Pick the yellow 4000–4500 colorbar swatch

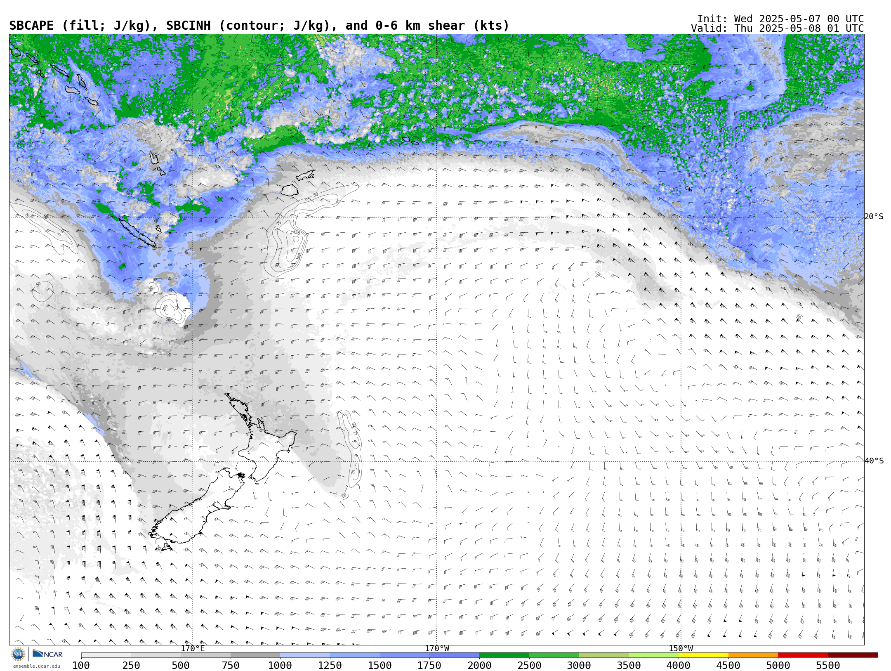coord(703,655)
